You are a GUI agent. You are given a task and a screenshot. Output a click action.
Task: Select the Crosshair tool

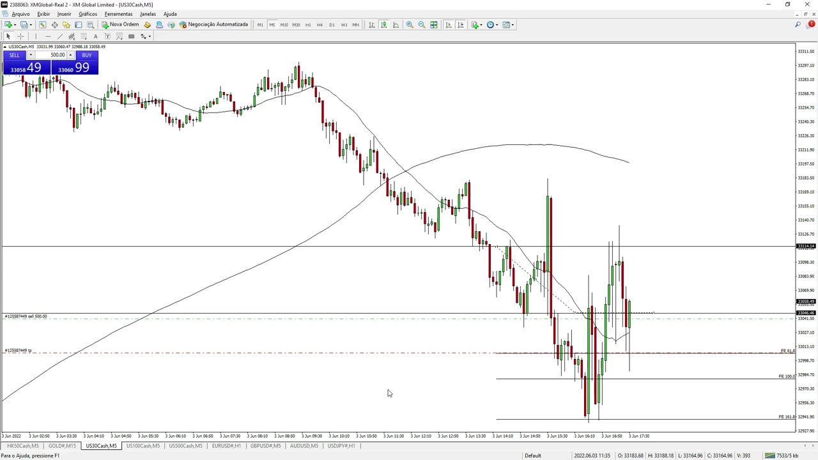click(20, 36)
